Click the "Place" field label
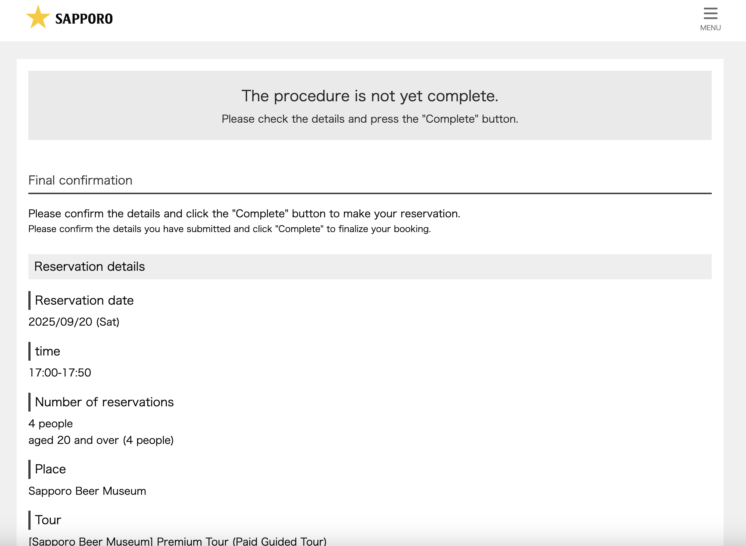Screen dimensions: 746x546 tap(50, 469)
